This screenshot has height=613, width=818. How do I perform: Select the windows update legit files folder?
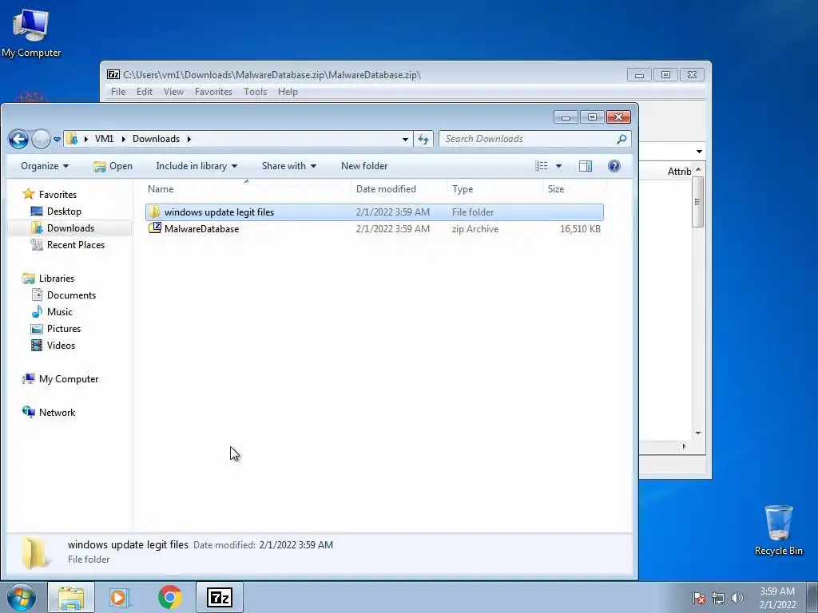374,212
